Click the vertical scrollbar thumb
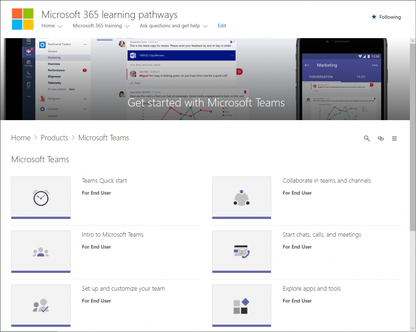This screenshot has height=332, width=416. pyautogui.click(x=413, y=137)
